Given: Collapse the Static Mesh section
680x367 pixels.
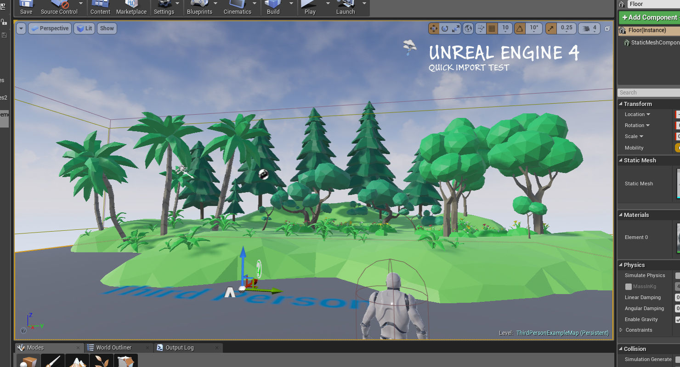Looking at the screenshot, I should (621, 161).
